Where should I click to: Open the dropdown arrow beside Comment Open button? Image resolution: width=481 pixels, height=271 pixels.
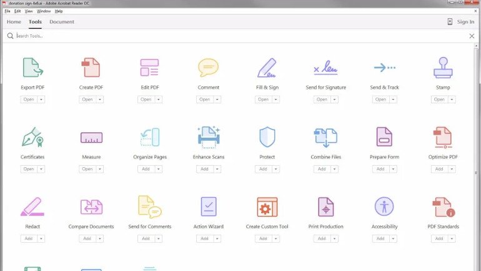click(x=217, y=100)
